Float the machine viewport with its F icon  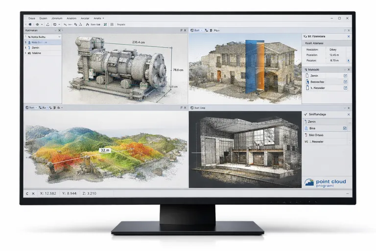click(x=181, y=30)
